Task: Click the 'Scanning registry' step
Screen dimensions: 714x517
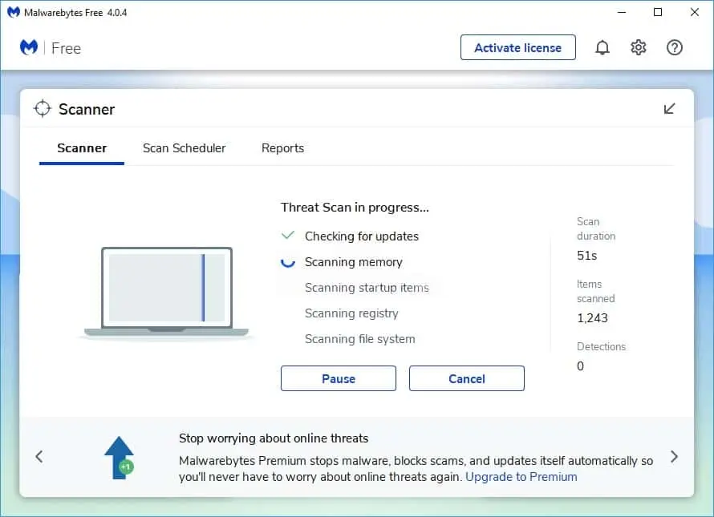Action: tap(351, 313)
